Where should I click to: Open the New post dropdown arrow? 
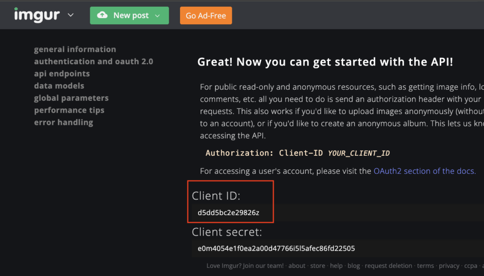coord(157,16)
